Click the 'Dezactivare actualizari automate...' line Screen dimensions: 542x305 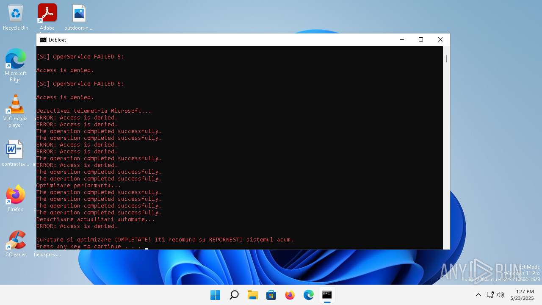(x=95, y=219)
